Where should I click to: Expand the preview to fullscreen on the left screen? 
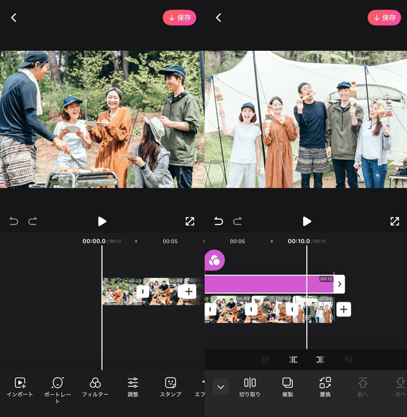(x=190, y=221)
